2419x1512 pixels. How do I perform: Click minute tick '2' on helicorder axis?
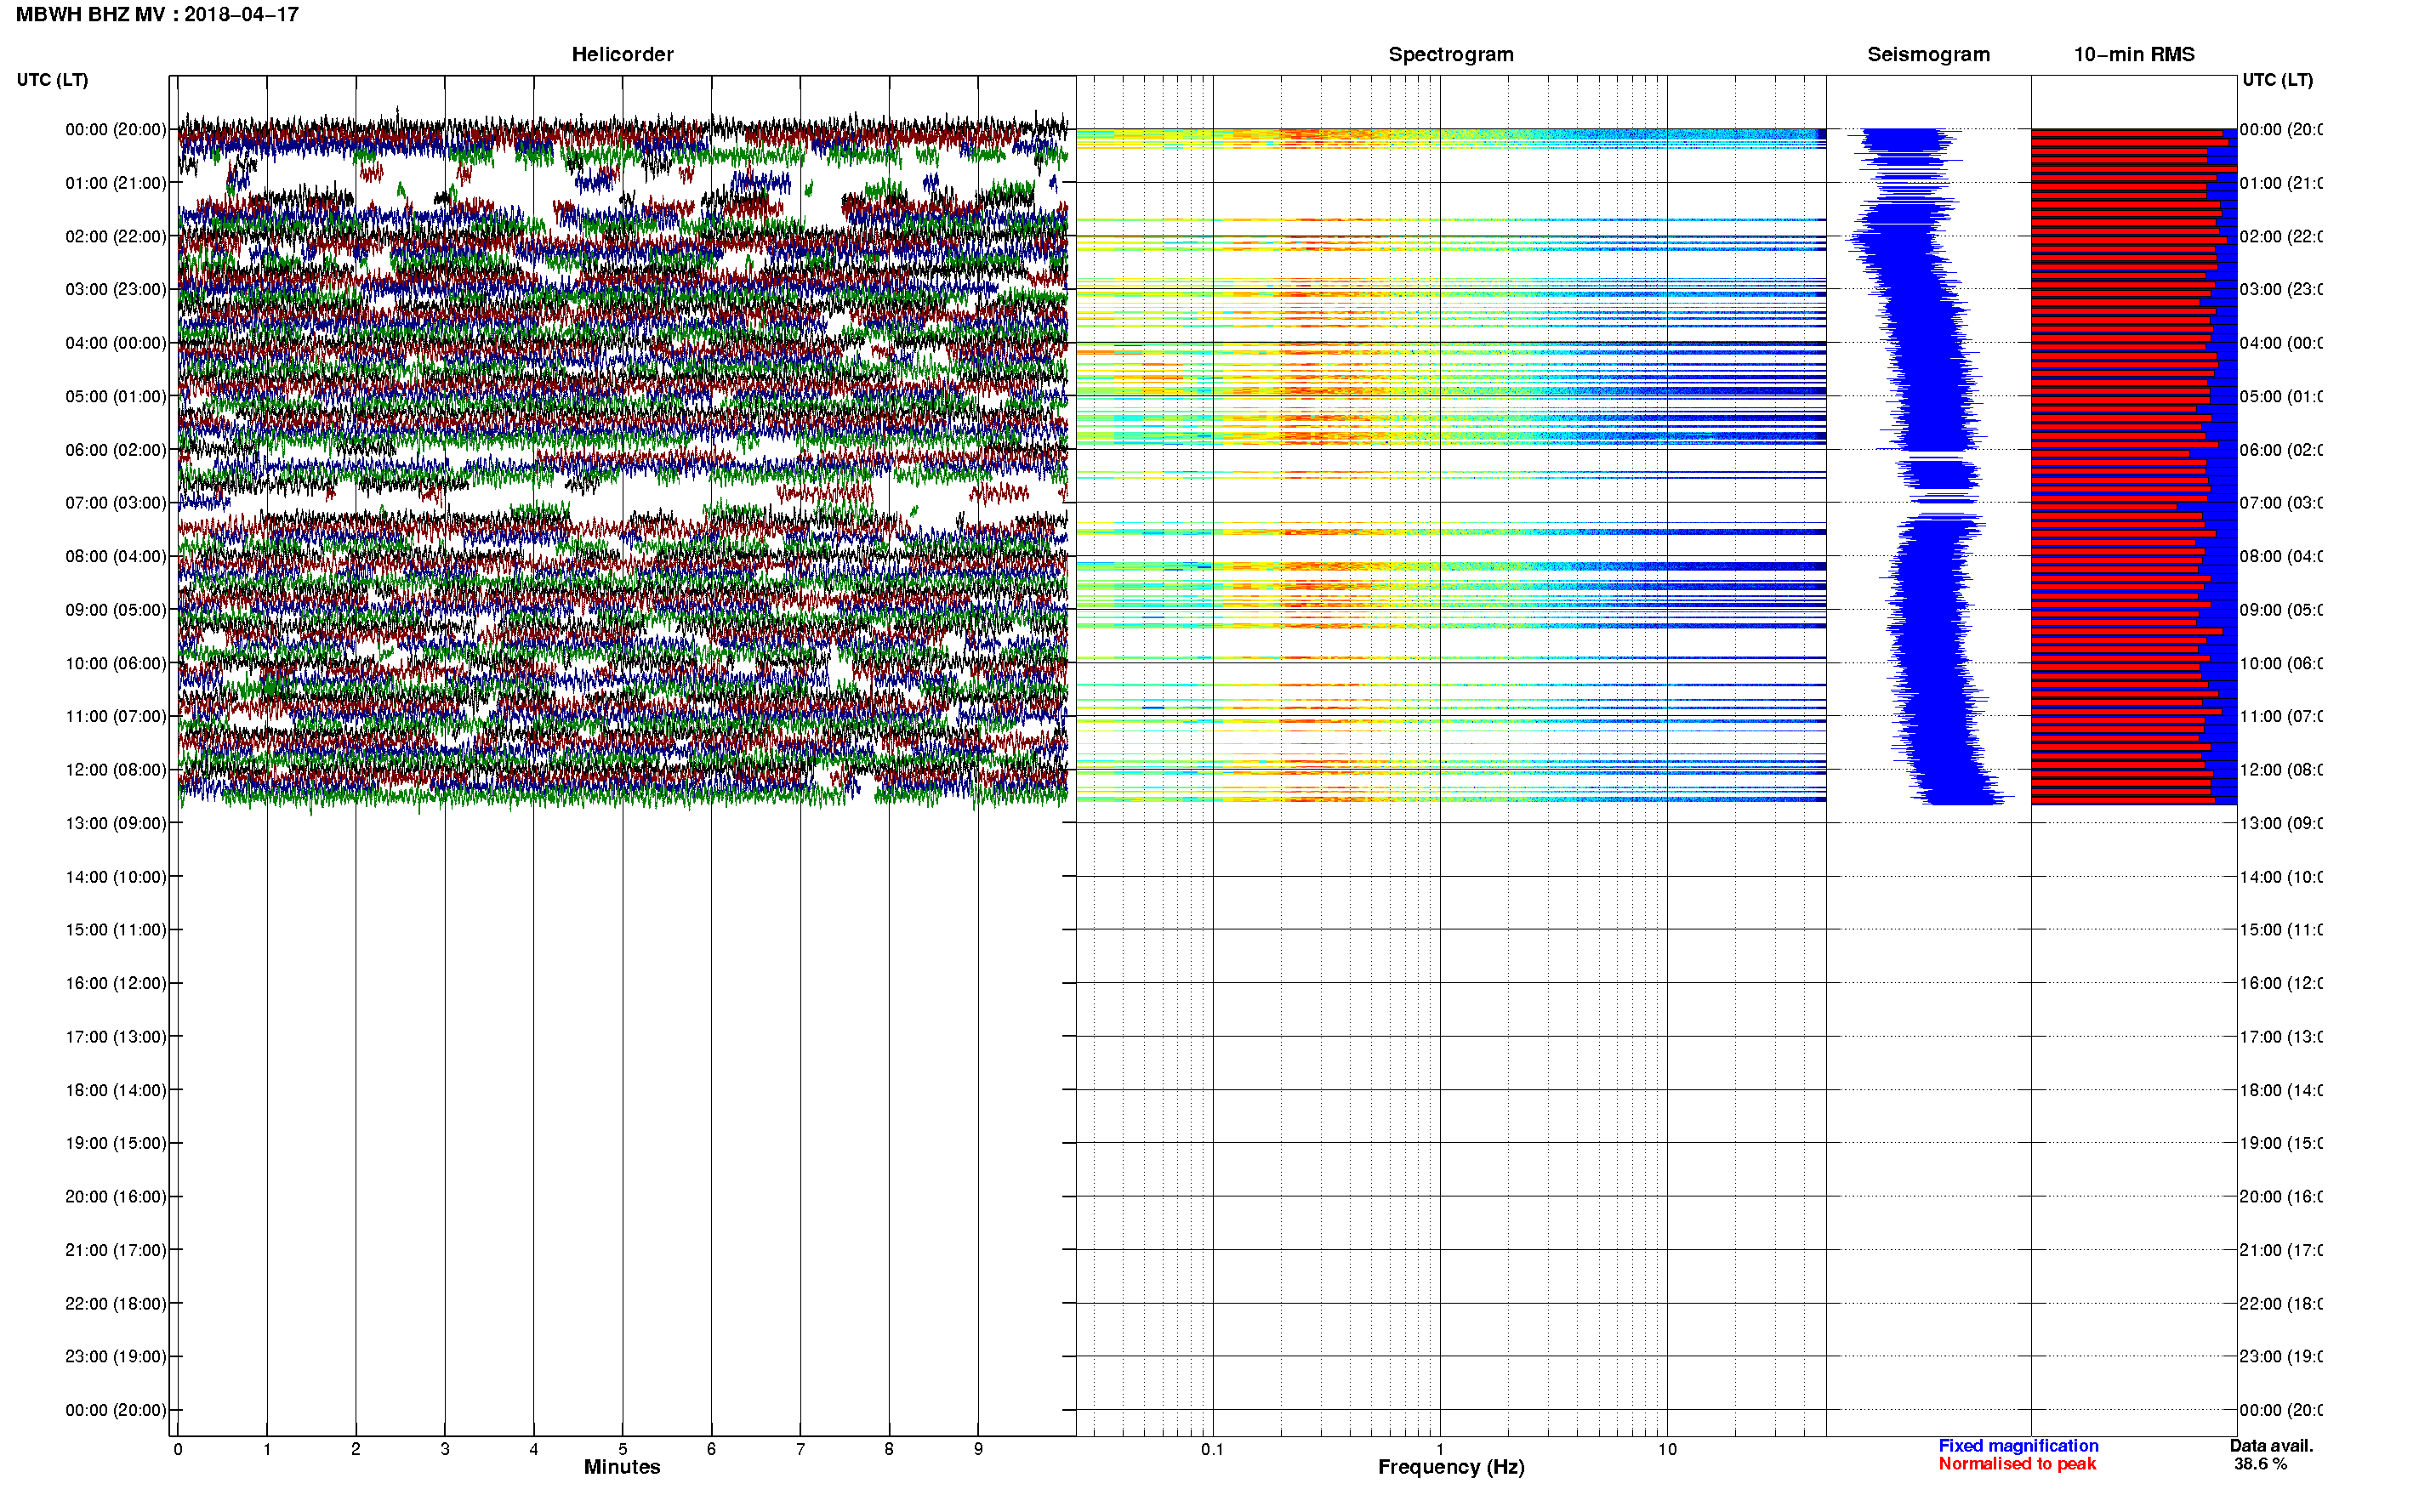tap(356, 1449)
